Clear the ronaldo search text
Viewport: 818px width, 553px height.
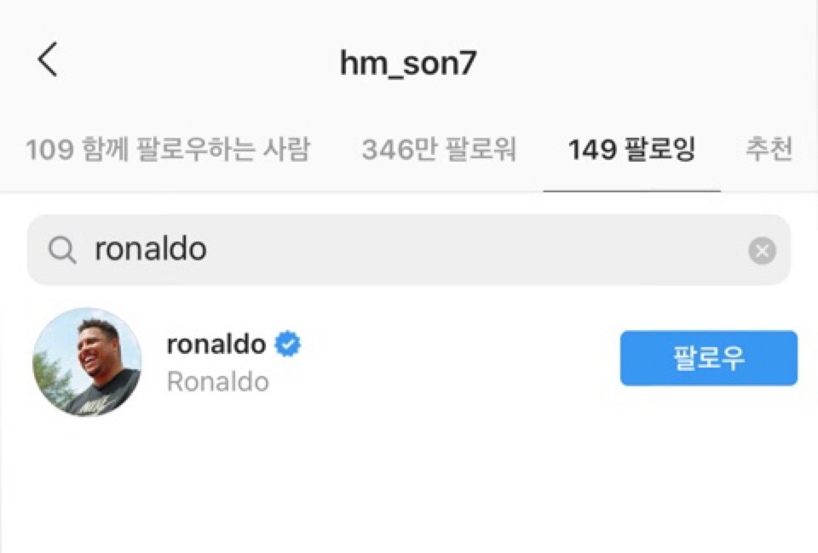(762, 250)
